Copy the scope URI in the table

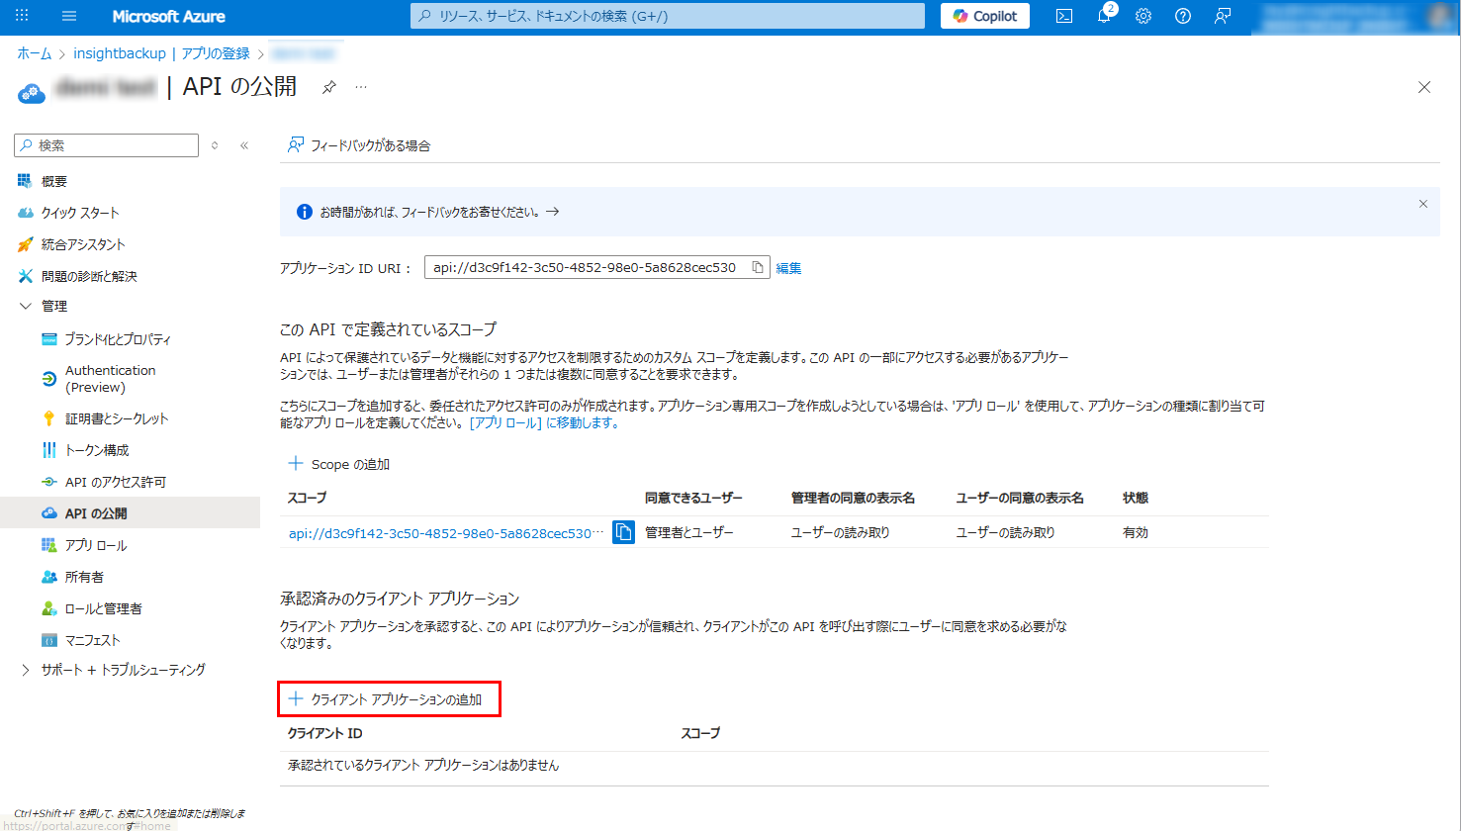coord(623,532)
